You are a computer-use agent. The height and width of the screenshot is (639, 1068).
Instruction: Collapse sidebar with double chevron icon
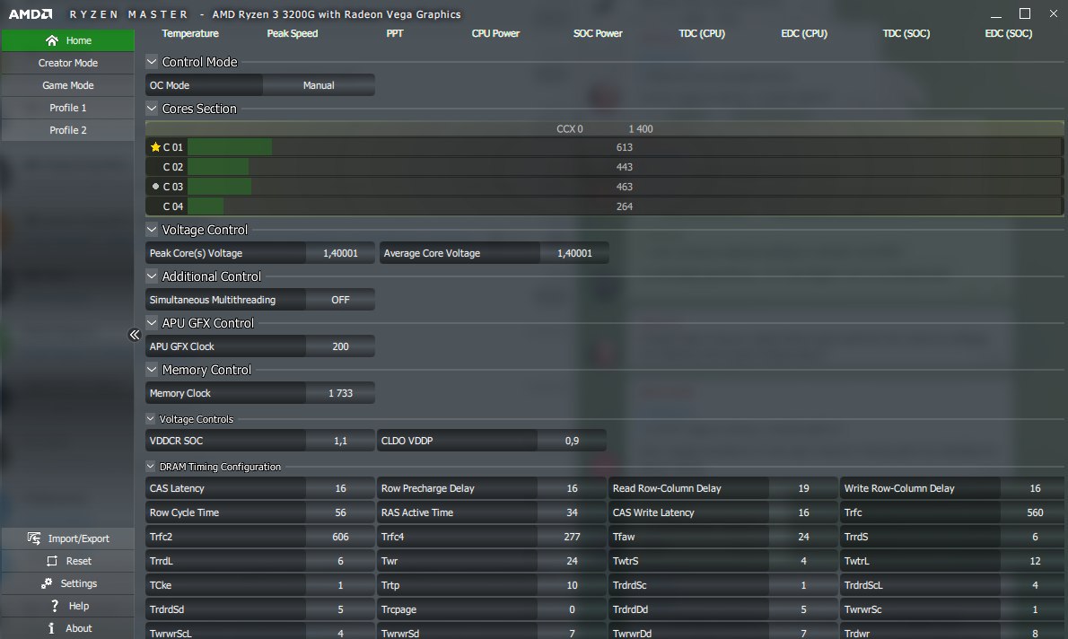point(135,335)
